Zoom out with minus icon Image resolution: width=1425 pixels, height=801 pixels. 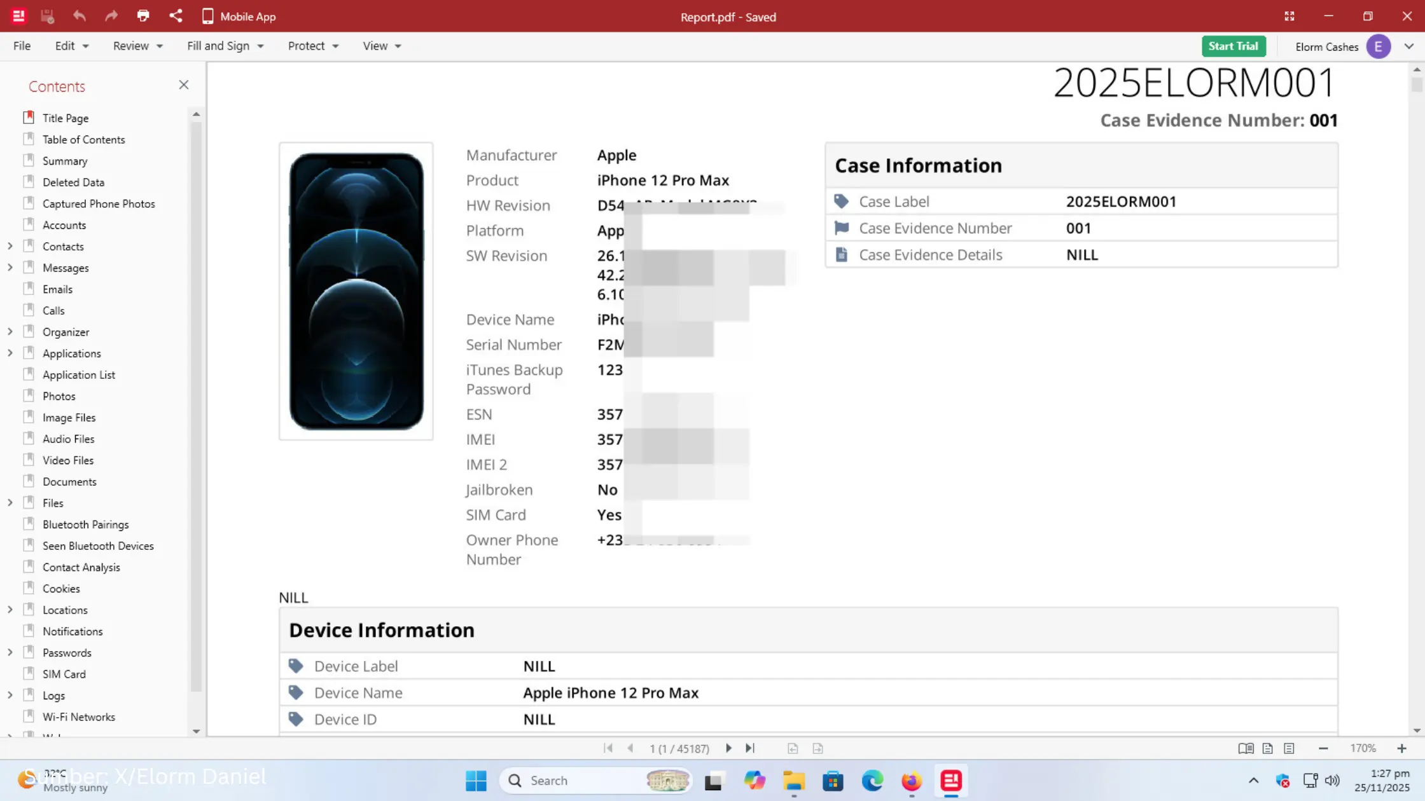coord(1323,748)
